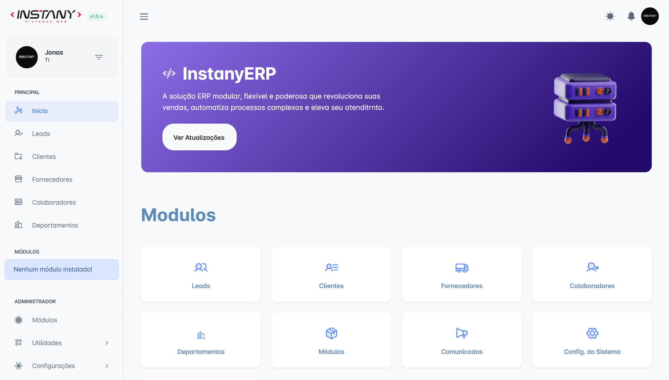This screenshot has height=380, width=669.
Task: Open Leads from the sidebar
Action: [41, 134]
